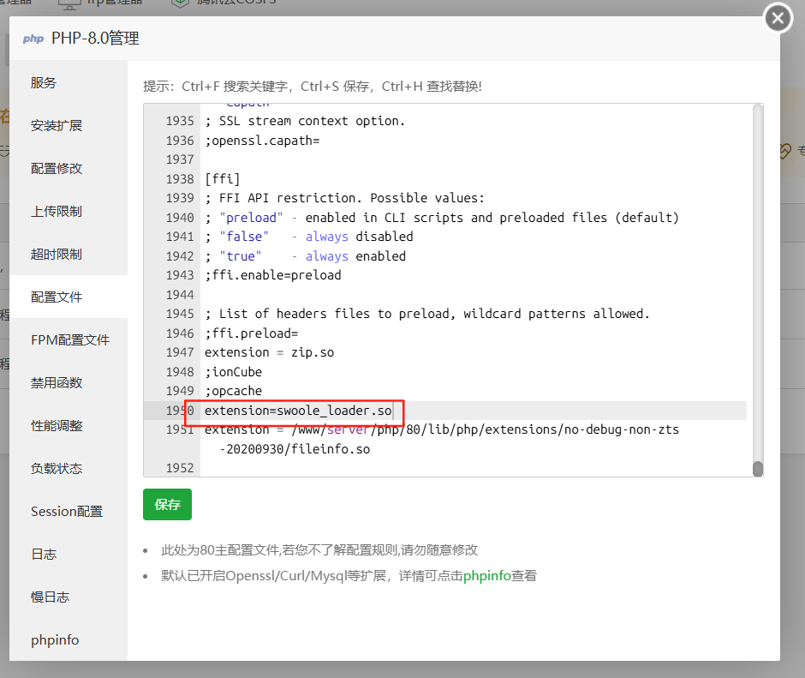Go to 上传限制 settings
805x678 pixels.
(x=57, y=212)
